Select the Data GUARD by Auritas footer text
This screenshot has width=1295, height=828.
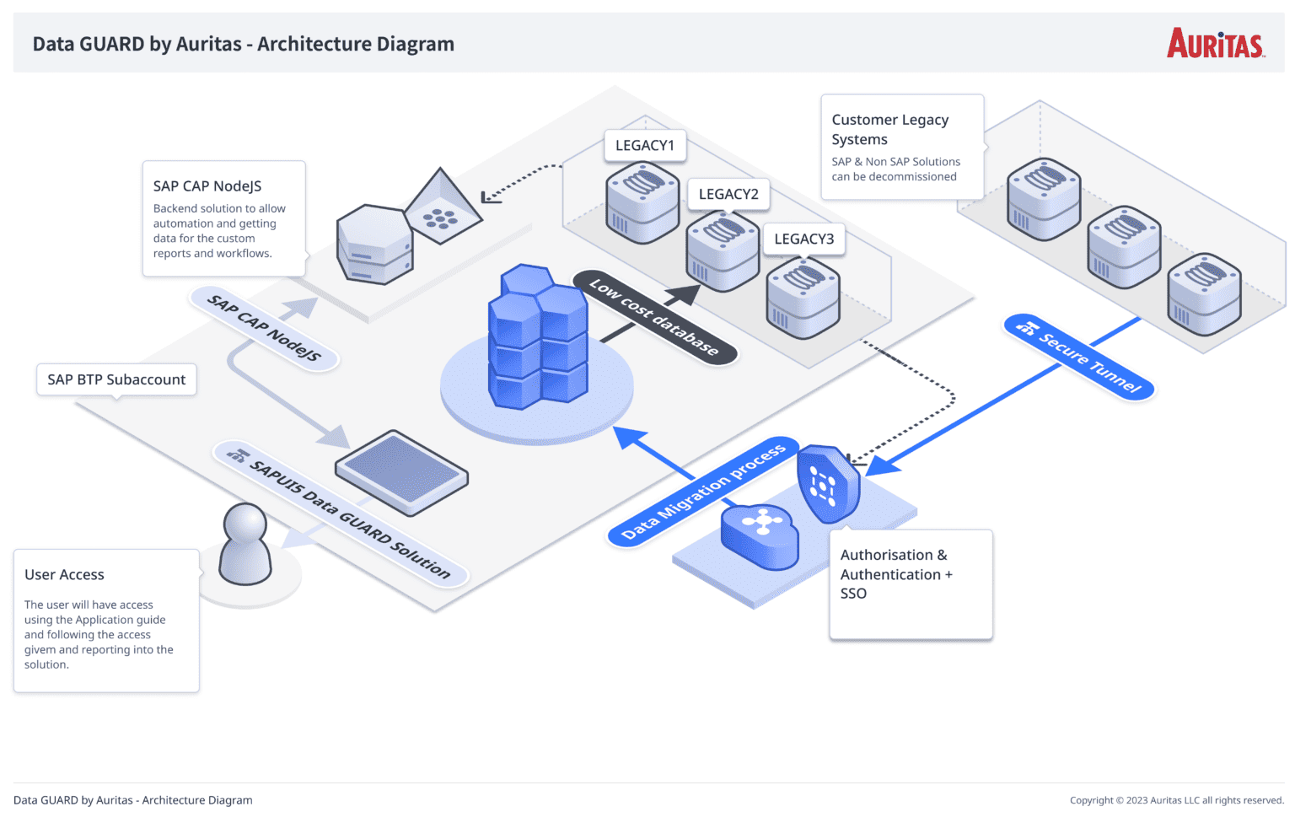[x=133, y=799]
